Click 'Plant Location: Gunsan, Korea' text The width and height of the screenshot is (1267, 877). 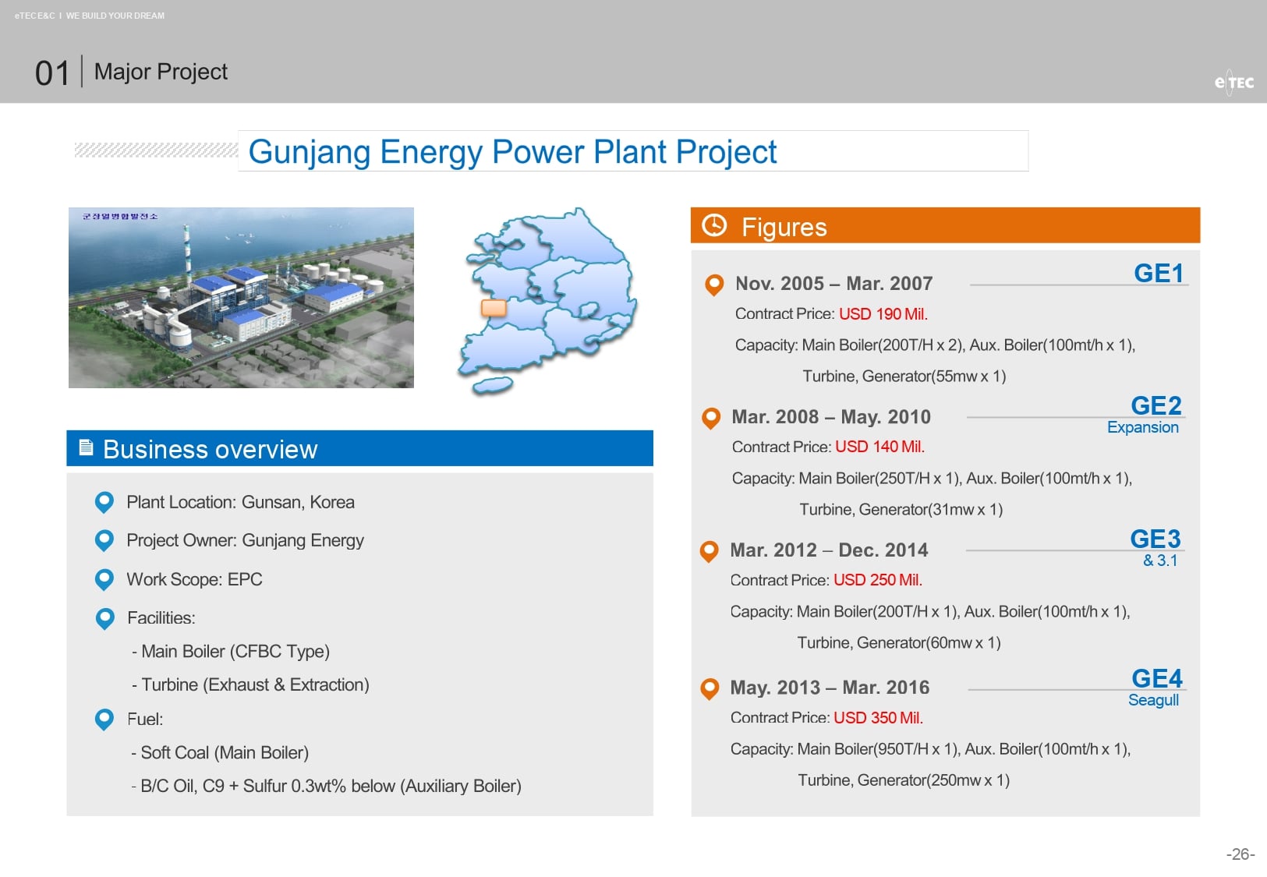click(240, 502)
